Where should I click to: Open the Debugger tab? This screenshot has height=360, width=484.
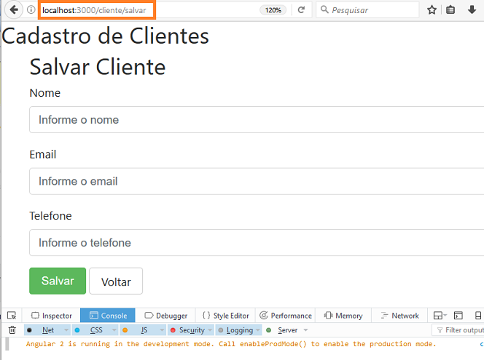click(165, 316)
